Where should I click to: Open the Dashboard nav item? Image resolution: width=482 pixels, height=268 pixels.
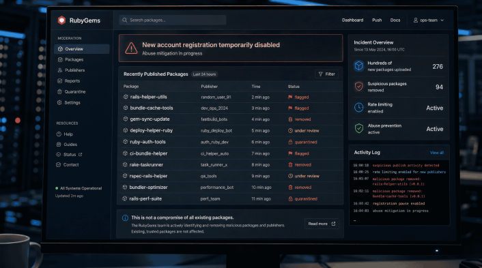[x=352, y=20]
